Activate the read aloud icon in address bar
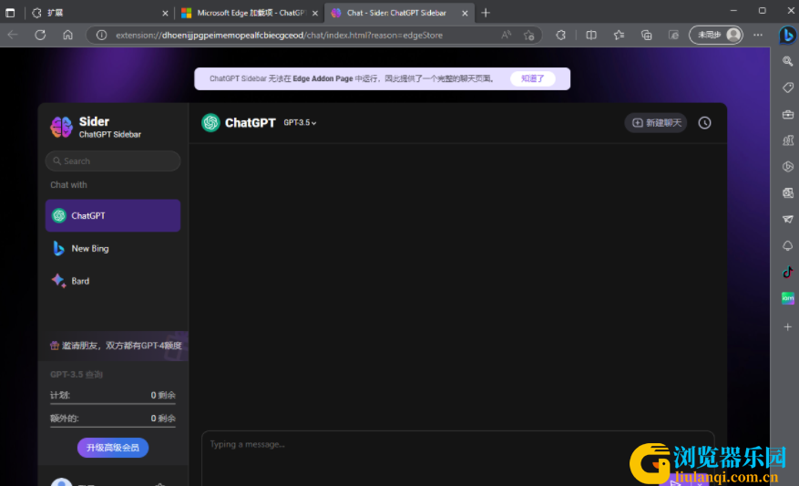This screenshot has width=799, height=486. tap(506, 36)
